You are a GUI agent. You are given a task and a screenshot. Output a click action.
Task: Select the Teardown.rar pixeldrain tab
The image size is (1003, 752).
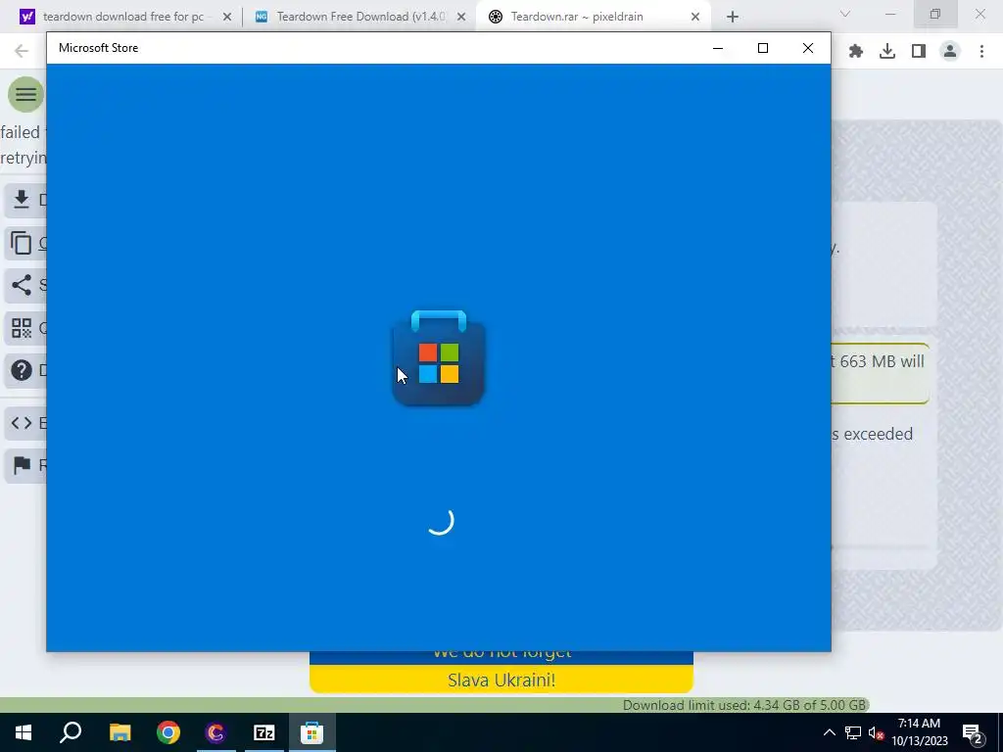click(576, 17)
